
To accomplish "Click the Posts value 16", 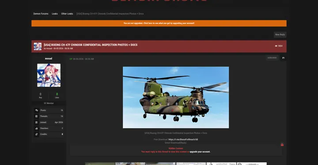I will tap(62, 110).
